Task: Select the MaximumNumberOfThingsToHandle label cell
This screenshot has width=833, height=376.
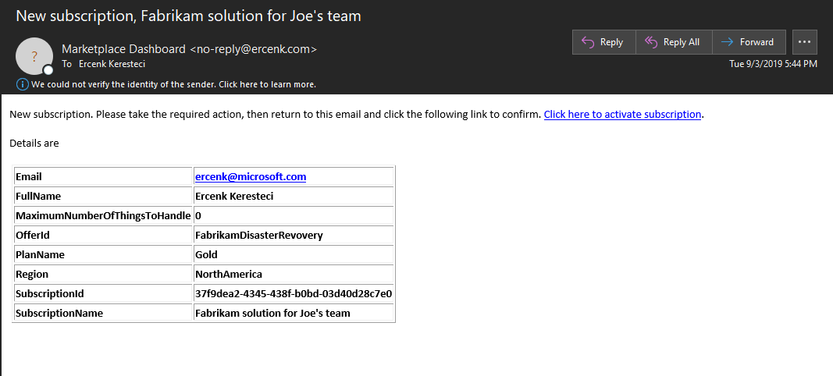Action: pyautogui.click(x=103, y=215)
